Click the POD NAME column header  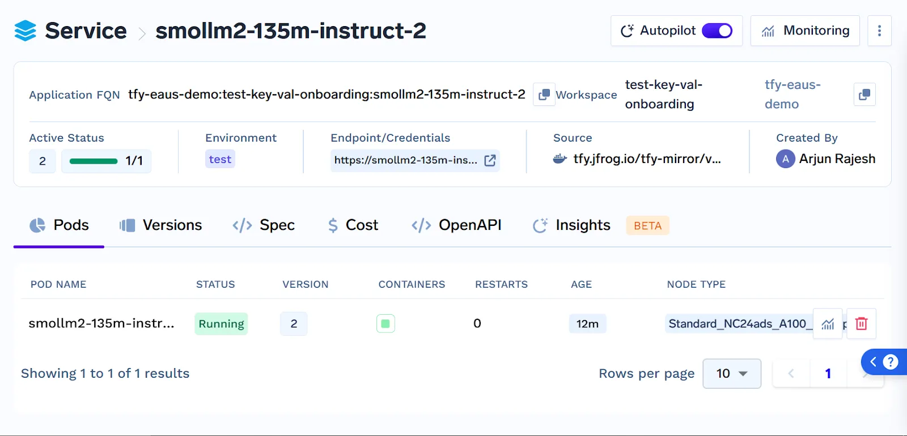(x=58, y=284)
